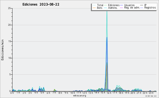Click the "18 h" x-axis label
The height and width of the screenshot is (98, 159).
tap(121, 93)
